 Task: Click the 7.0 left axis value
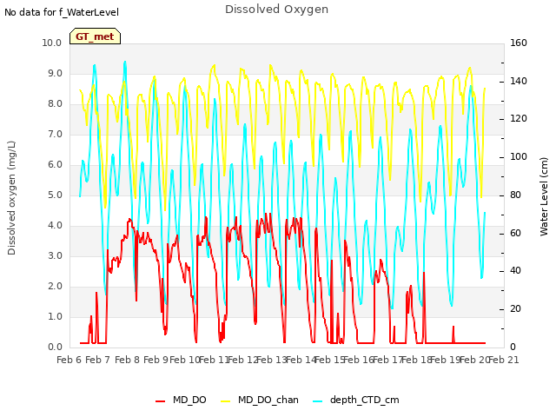click(x=55, y=135)
